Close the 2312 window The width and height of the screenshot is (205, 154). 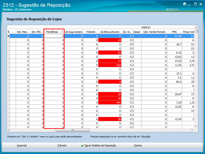[x=201, y=4]
